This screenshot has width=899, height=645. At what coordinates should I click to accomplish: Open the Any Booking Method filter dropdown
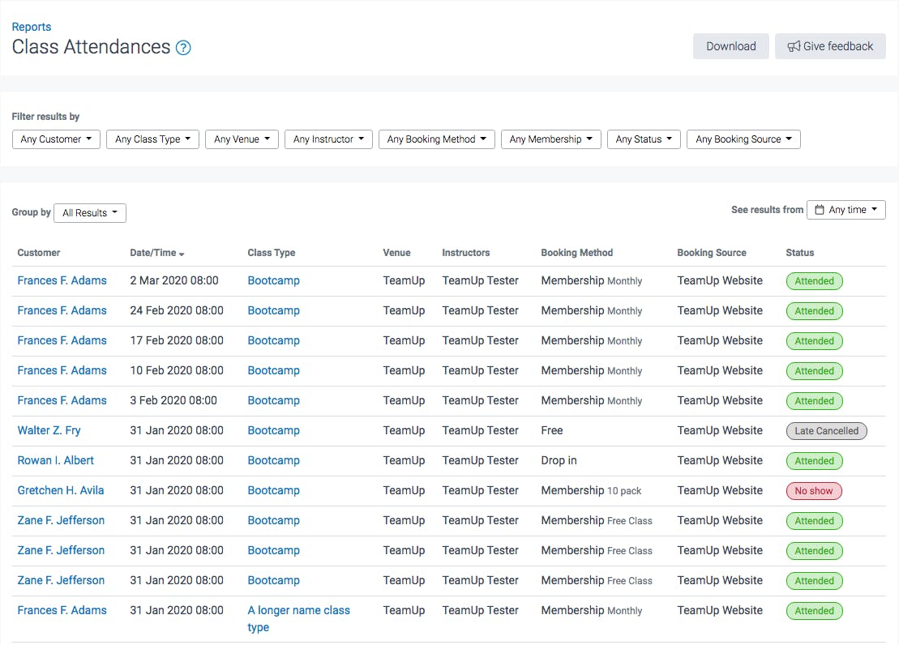436,139
